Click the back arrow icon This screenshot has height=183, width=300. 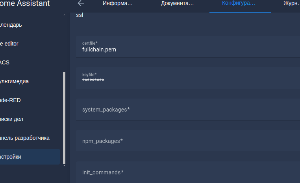81,4
